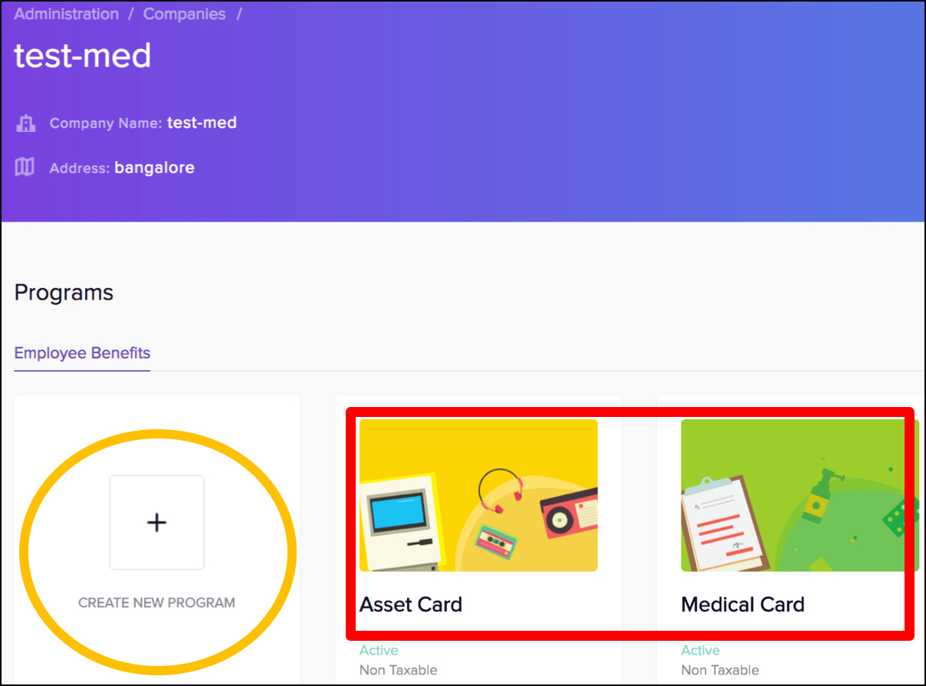Open the Asset Card program title
Screen dimensions: 926x686
pyautogui.click(x=411, y=605)
